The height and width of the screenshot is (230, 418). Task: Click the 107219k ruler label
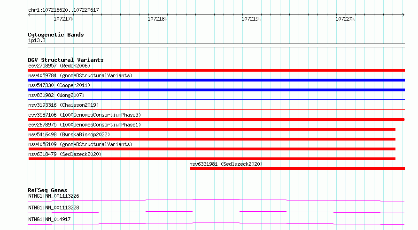click(251, 19)
